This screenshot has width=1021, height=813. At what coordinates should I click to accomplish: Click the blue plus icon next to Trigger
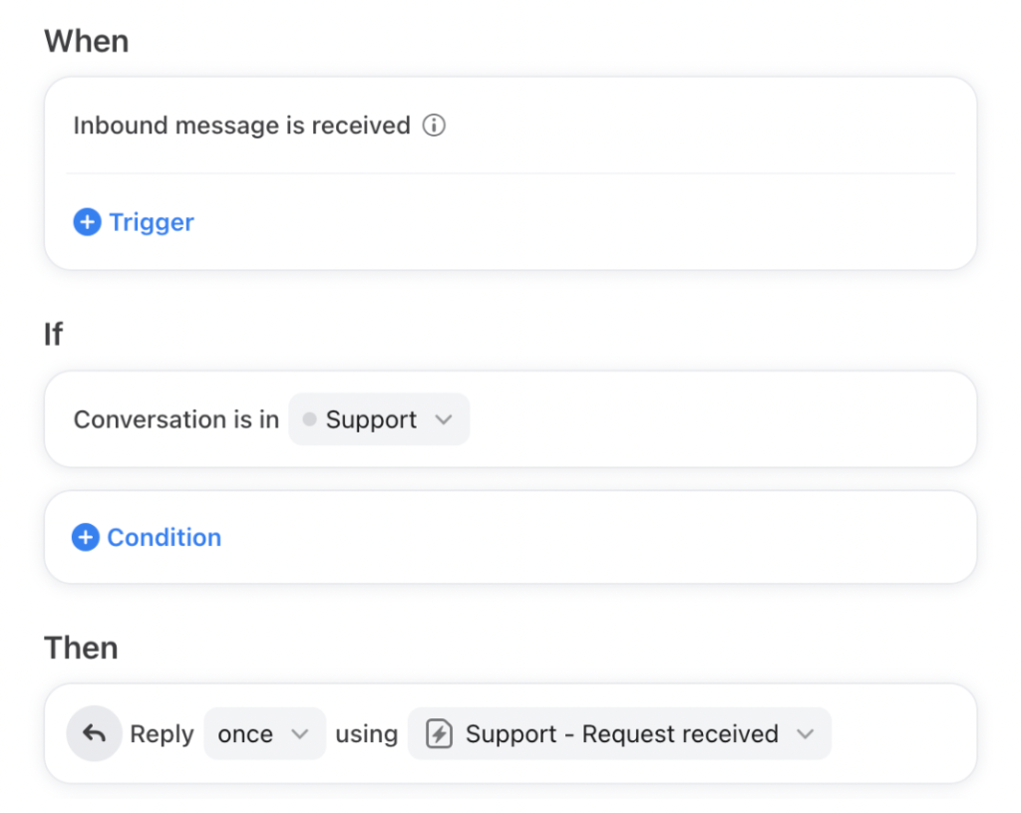[87, 221]
